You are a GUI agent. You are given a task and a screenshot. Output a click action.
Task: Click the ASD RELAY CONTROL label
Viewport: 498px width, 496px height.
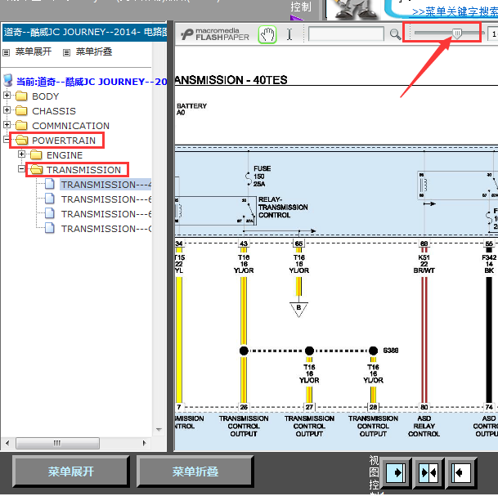tap(424, 426)
